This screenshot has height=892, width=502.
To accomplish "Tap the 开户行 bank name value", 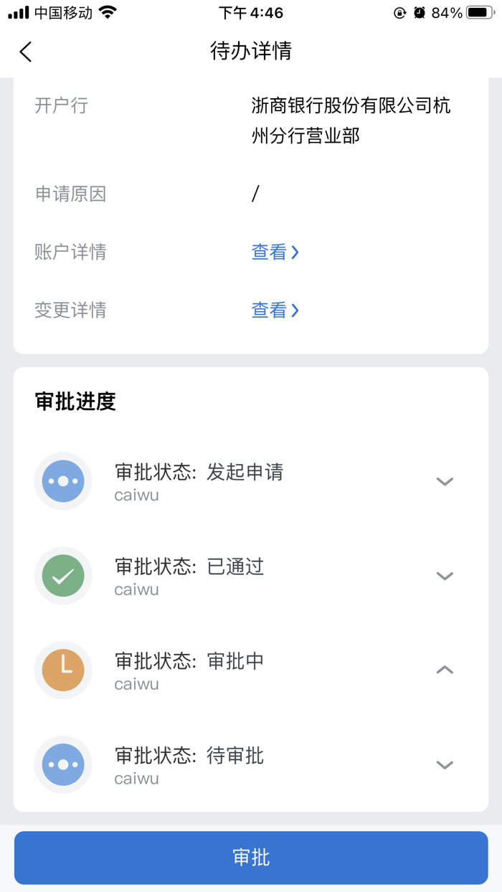I will point(351,120).
